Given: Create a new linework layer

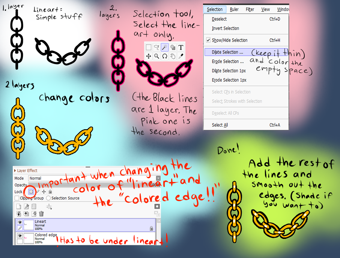Looking at the screenshot, I should (x=26, y=206).
